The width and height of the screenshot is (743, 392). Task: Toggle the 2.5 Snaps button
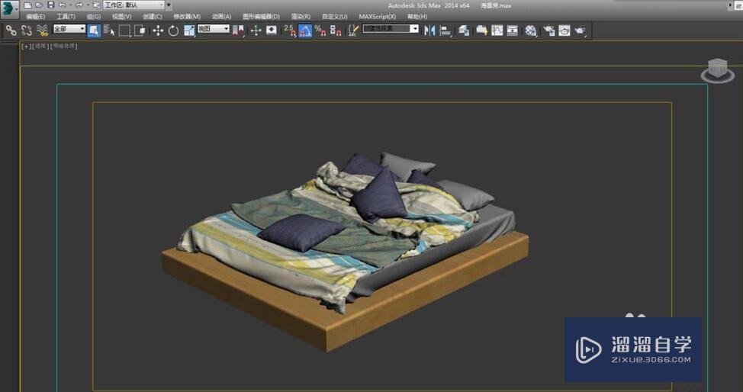(290, 31)
